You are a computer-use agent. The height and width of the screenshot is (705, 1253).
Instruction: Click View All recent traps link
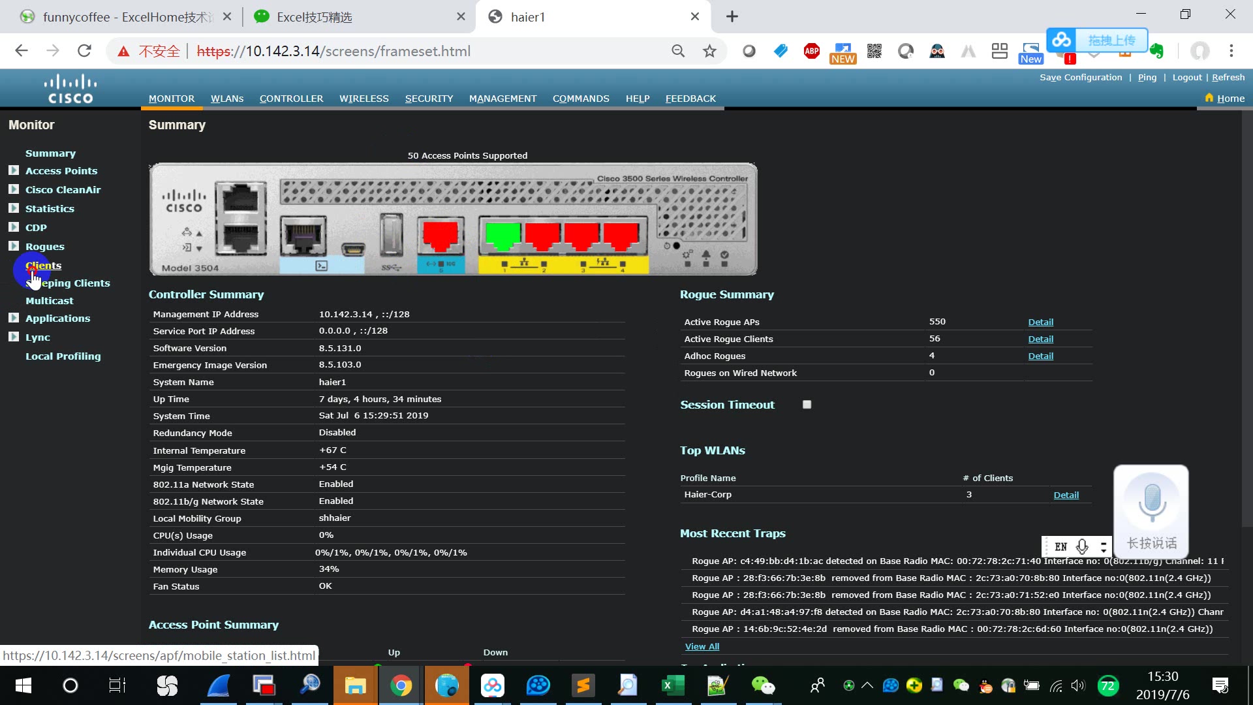[702, 646]
